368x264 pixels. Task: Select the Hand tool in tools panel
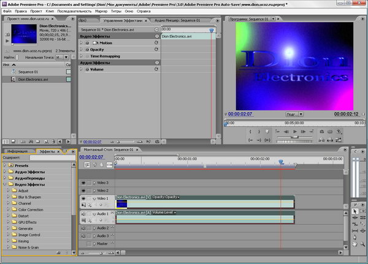355,244
